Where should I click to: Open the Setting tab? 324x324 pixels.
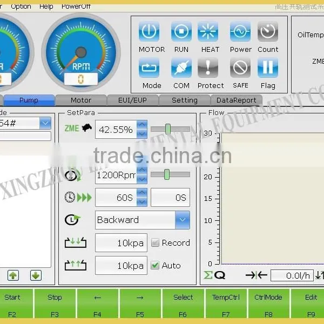click(x=185, y=100)
